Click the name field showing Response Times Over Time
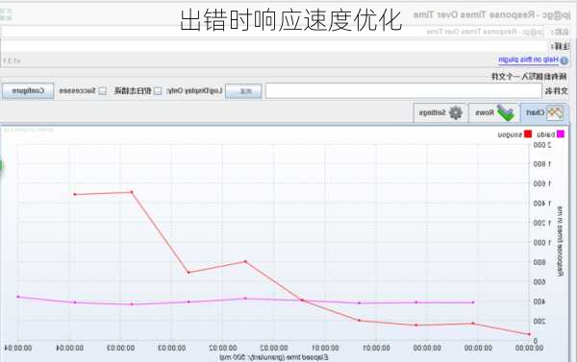The height and width of the screenshot is (362, 577). coord(273,32)
